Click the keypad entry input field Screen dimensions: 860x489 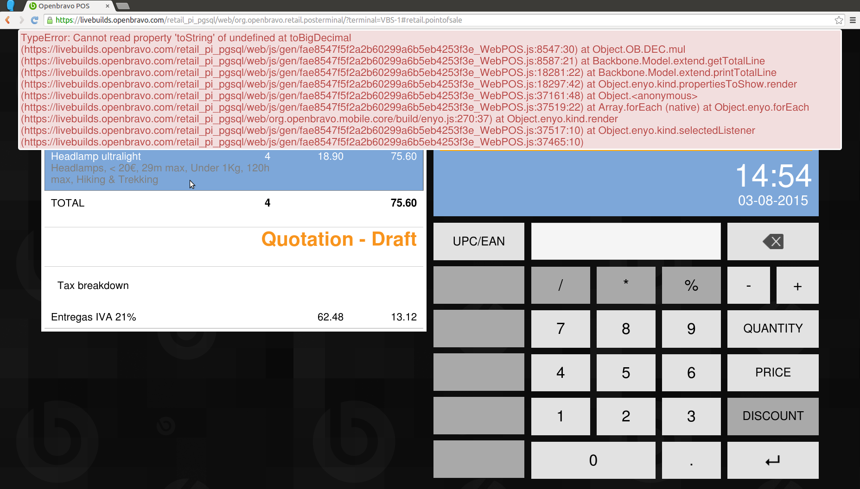(626, 241)
